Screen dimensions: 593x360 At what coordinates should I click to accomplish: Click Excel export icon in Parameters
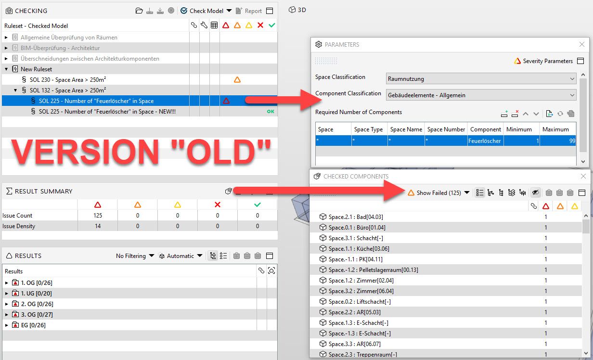(x=550, y=114)
